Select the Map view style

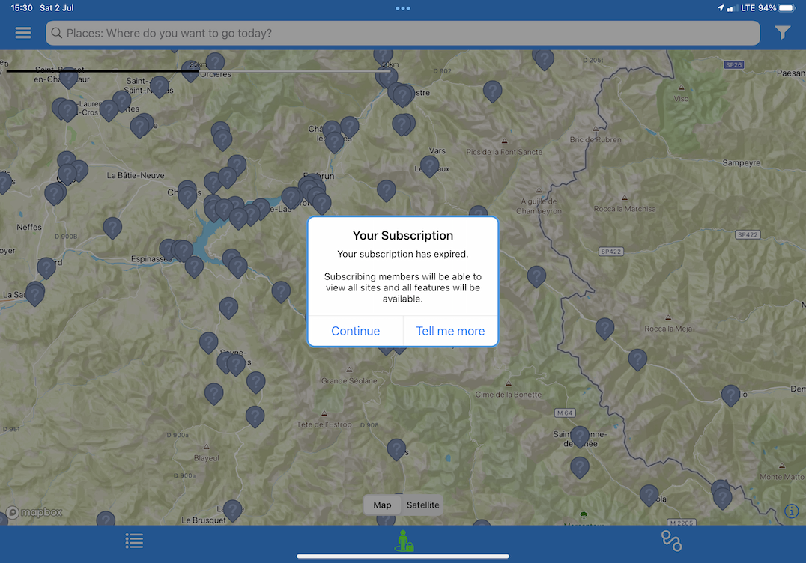[x=382, y=505]
